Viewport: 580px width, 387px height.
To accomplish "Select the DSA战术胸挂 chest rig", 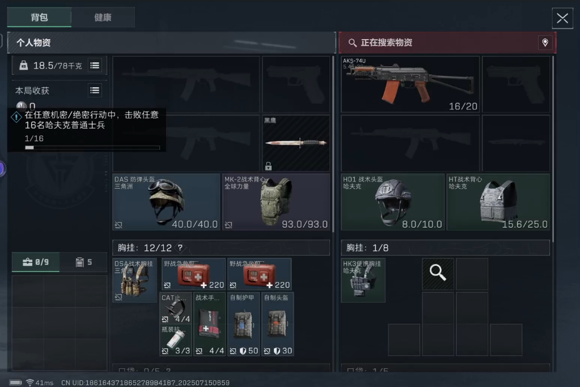I will [134, 280].
